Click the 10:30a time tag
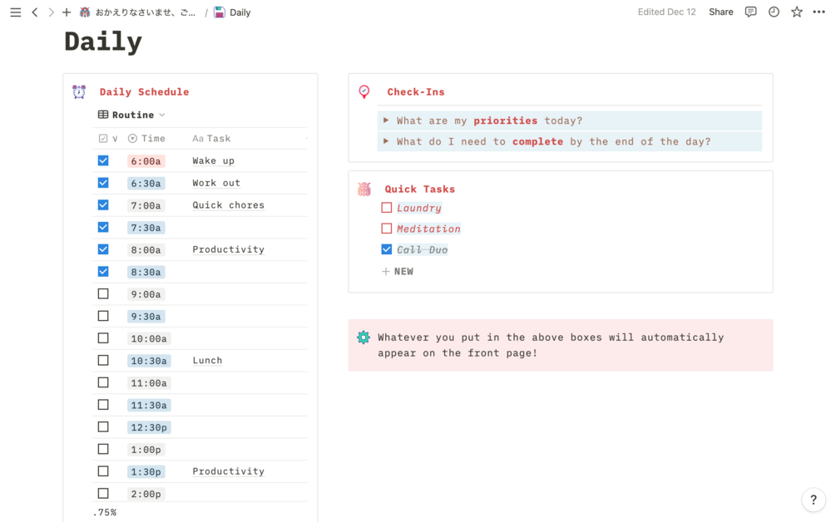Screen dimensions: 836x522 (149, 361)
